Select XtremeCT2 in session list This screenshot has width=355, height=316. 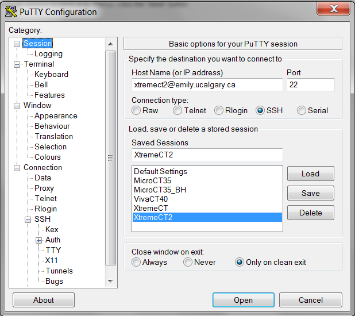[x=207, y=217]
